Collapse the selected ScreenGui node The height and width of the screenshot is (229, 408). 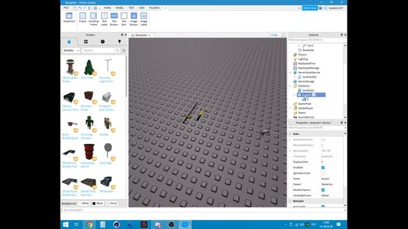tap(295, 95)
